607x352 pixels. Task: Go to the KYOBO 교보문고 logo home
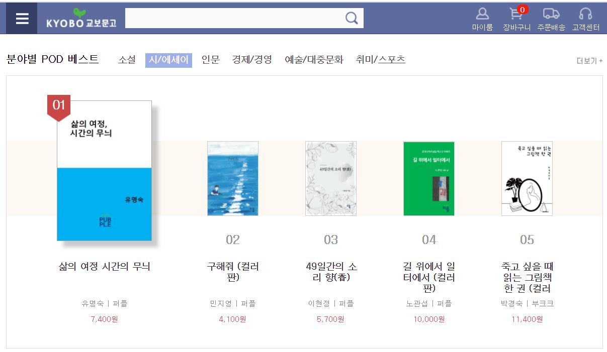(x=81, y=19)
